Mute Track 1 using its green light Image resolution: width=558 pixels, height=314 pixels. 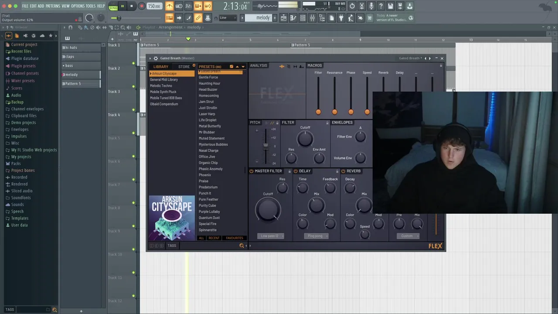click(133, 64)
